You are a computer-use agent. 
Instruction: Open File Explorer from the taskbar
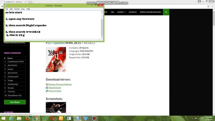[x=19, y=118]
